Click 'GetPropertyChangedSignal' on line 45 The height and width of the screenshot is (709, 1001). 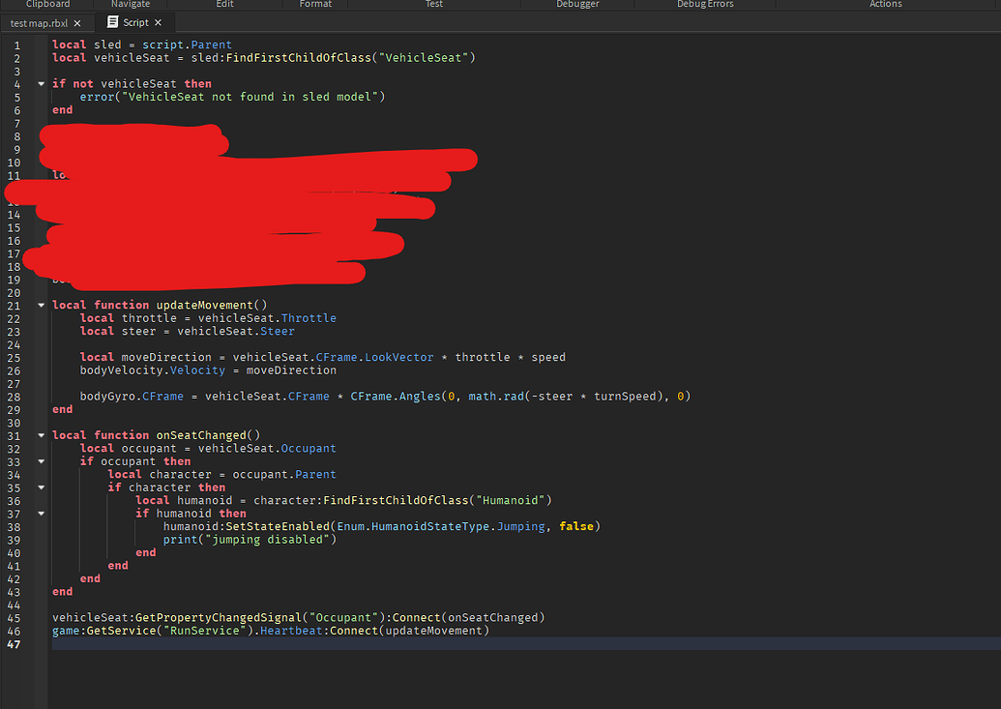pyautogui.click(x=219, y=617)
